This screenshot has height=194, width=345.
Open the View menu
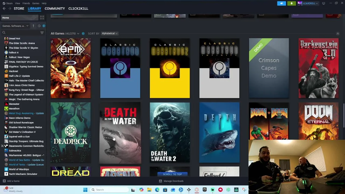18,3
